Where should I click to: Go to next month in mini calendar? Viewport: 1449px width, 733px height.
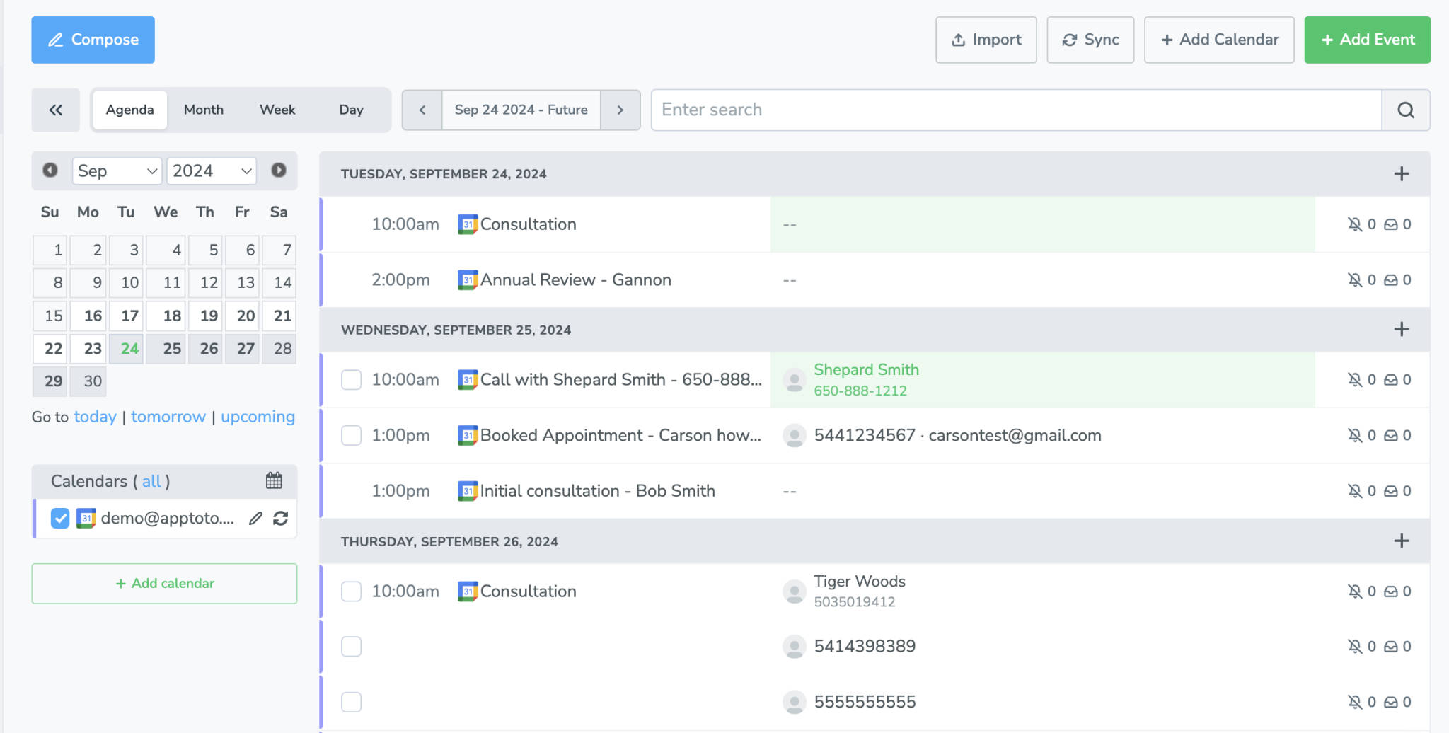point(279,171)
